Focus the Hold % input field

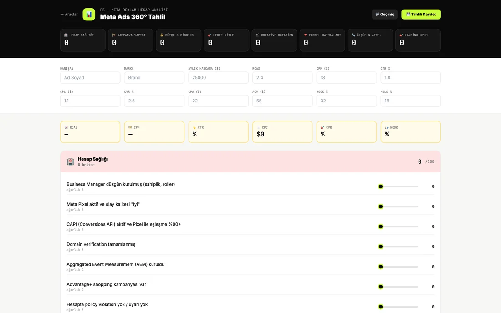tap(410, 101)
